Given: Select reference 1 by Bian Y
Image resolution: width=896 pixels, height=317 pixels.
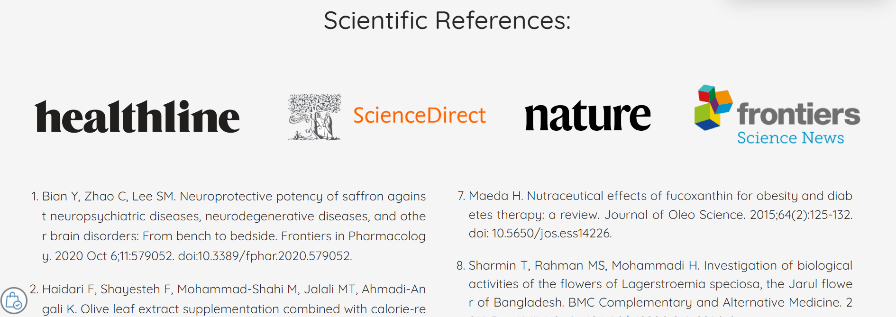Looking at the screenshot, I should tap(229, 226).
